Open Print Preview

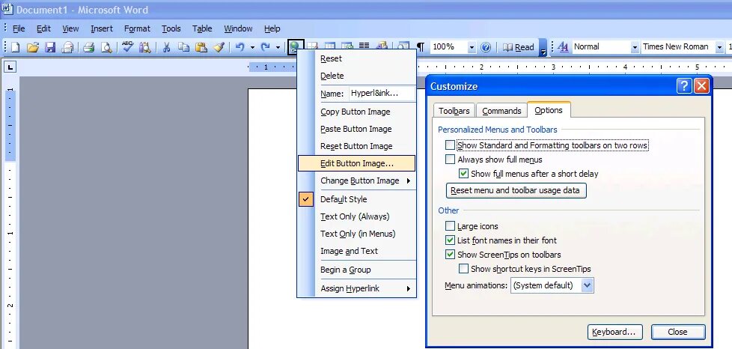pos(106,46)
